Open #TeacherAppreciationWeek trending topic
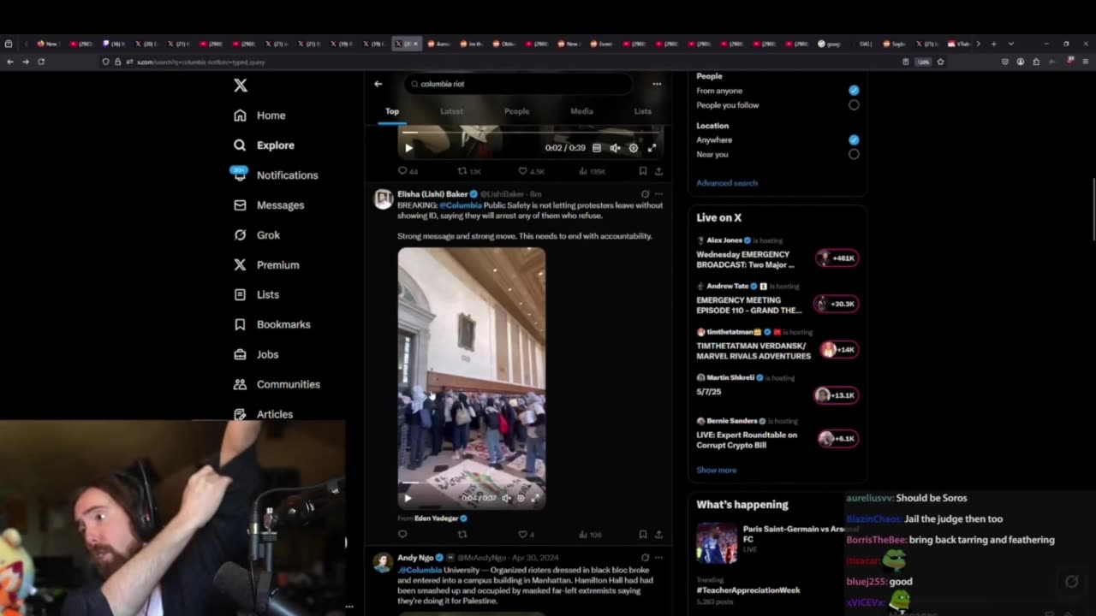The image size is (1096, 616). point(748,590)
